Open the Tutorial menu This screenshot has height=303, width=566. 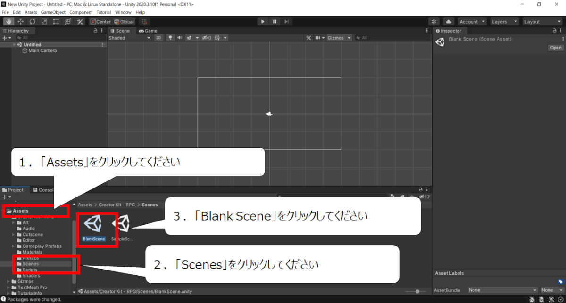click(104, 12)
